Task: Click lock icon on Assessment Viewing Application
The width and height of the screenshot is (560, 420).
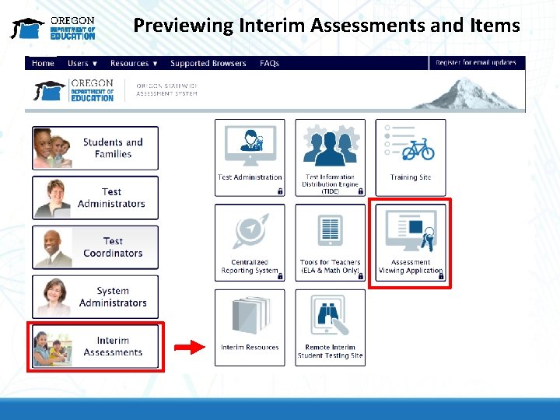Action: click(441, 276)
